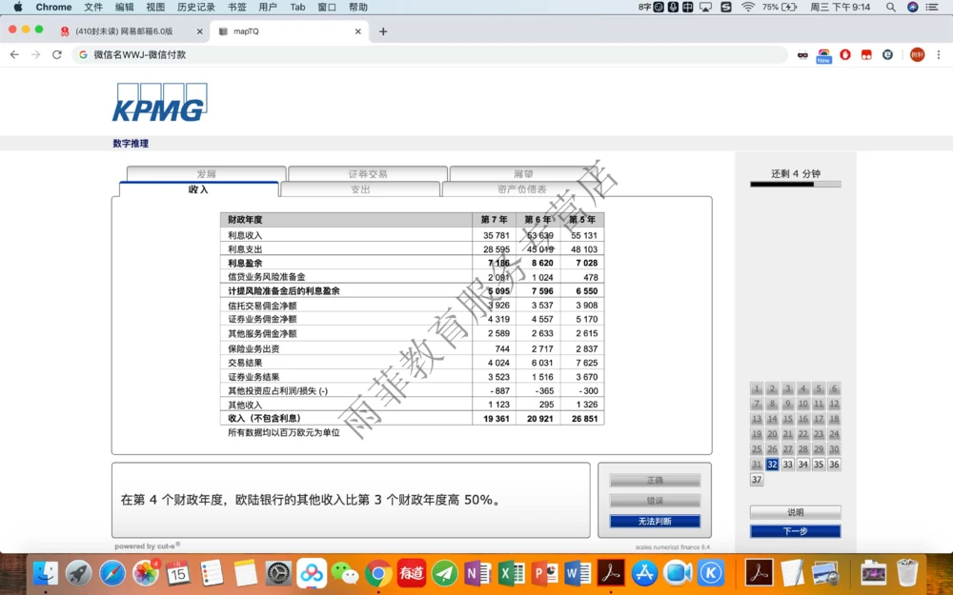Open Spotlight search magnifier icon
The width and height of the screenshot is (953, 595).
coord(890,7)
